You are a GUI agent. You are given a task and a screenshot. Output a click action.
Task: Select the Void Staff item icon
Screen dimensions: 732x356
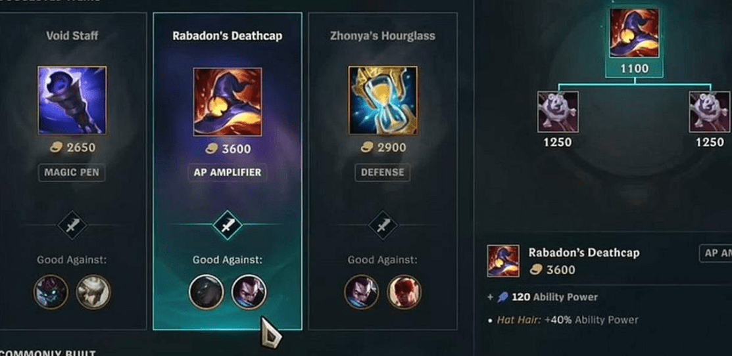[72, 100]
